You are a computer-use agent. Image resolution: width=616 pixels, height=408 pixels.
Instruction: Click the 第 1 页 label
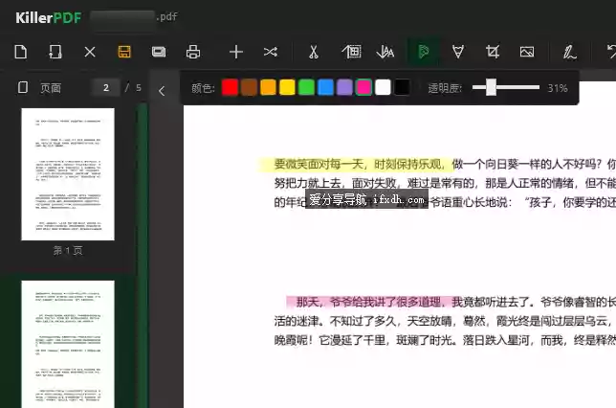(68, 251)
